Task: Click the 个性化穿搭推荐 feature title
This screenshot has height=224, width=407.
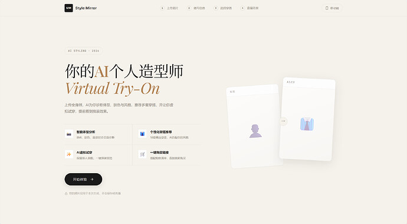Action: pos(161,132)
